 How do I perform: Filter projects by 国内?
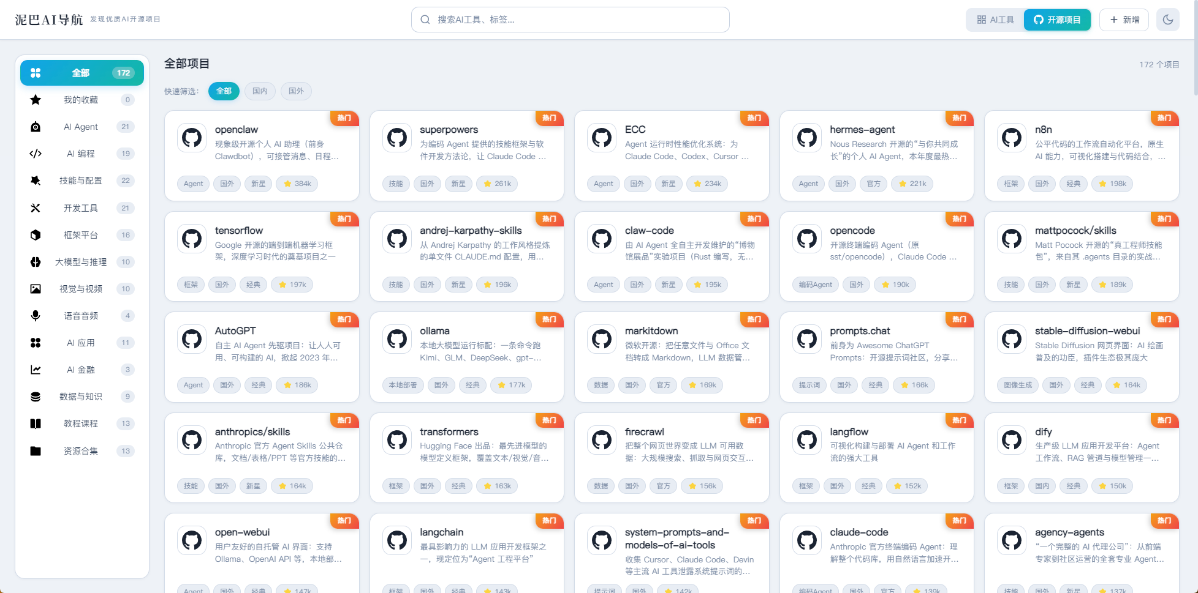click(x=260, y=91)
